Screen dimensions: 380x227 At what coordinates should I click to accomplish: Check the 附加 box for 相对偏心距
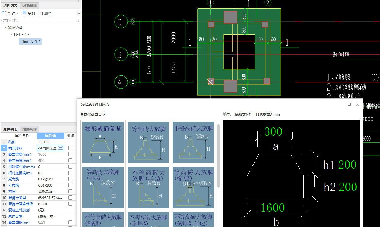tap(70, 167)
